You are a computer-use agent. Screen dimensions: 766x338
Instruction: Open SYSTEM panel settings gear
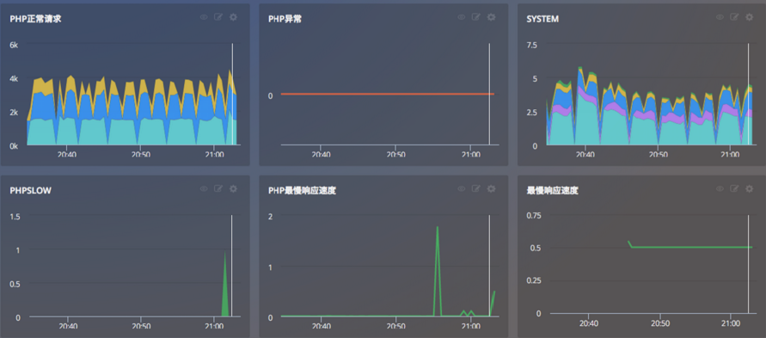click(x=750, y=17)
